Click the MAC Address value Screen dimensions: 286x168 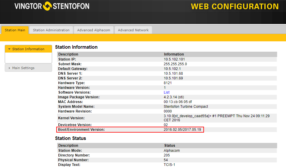[x=178, y=102]
